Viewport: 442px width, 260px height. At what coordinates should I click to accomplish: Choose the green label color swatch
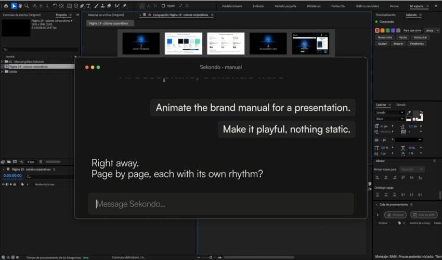[x=387, y=31]
